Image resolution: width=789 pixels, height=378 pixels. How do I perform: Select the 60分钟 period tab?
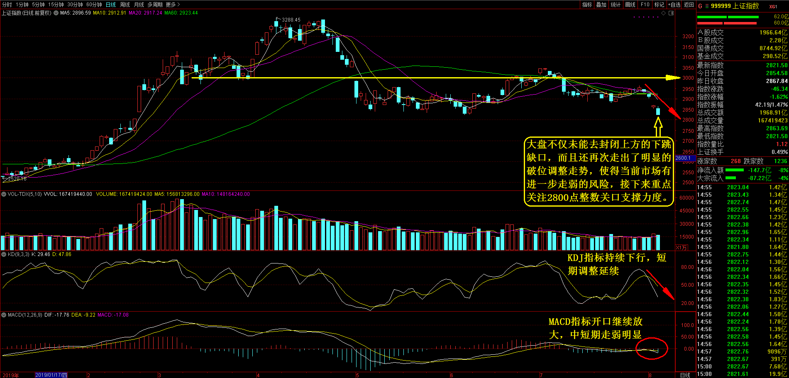point(94,5)
